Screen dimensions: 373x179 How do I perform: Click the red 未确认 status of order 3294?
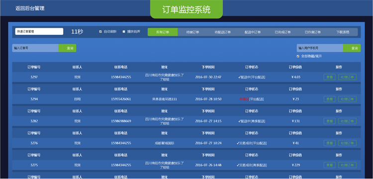[x=244, y=99]
